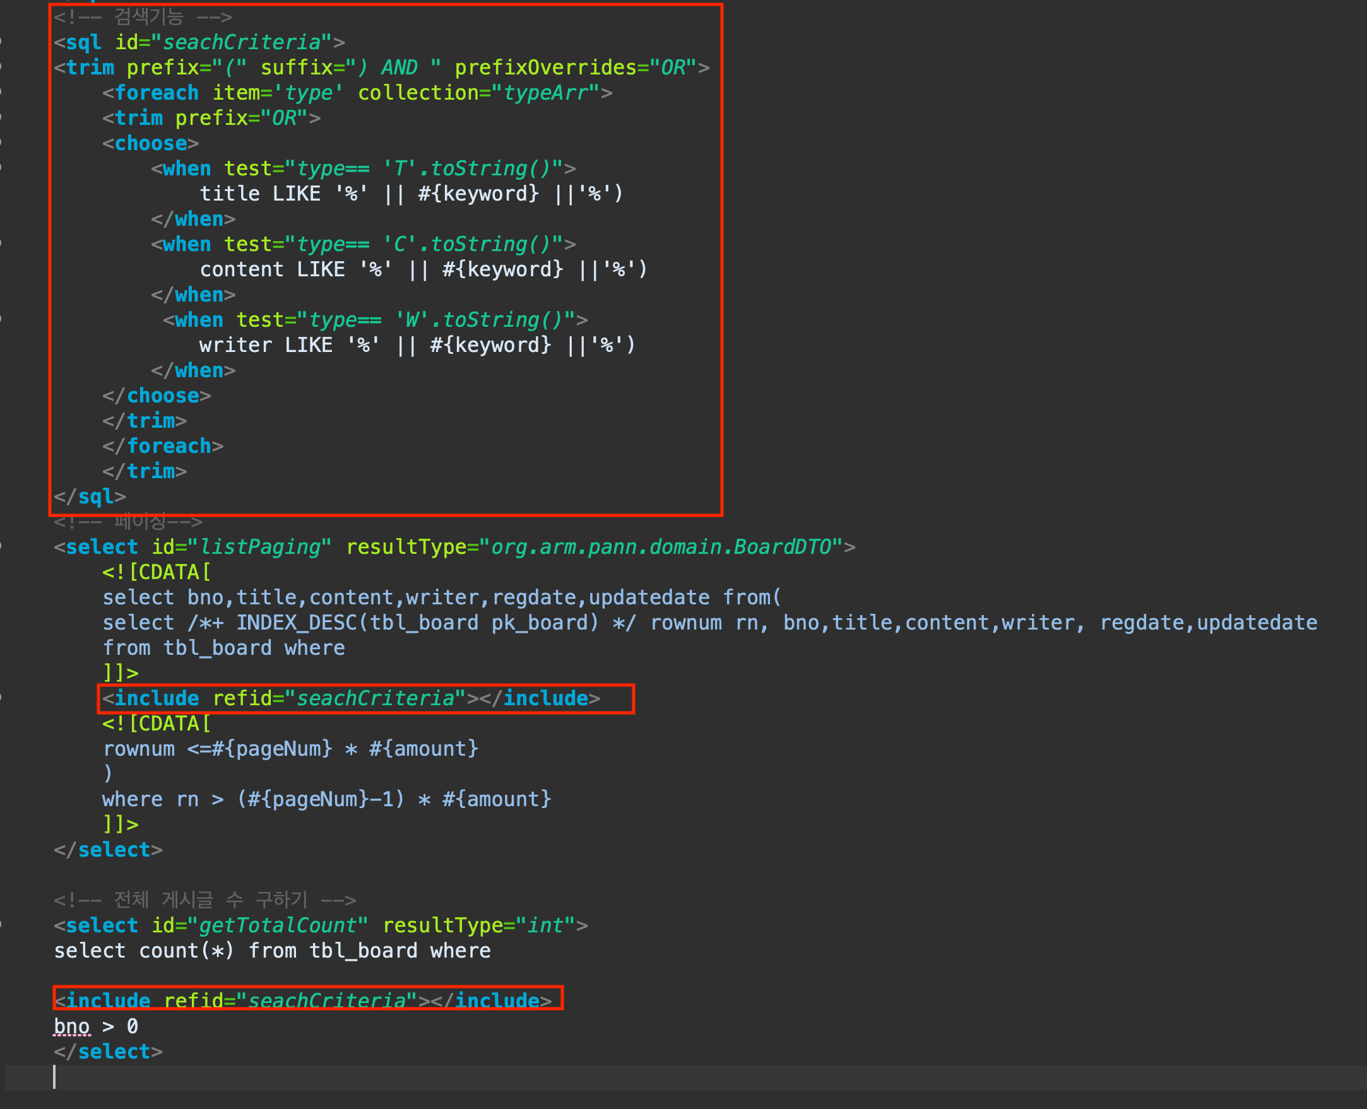Click the resultType BoardDTO attribute value
Screen dimensions: 1367x1109
click(661, 547)
